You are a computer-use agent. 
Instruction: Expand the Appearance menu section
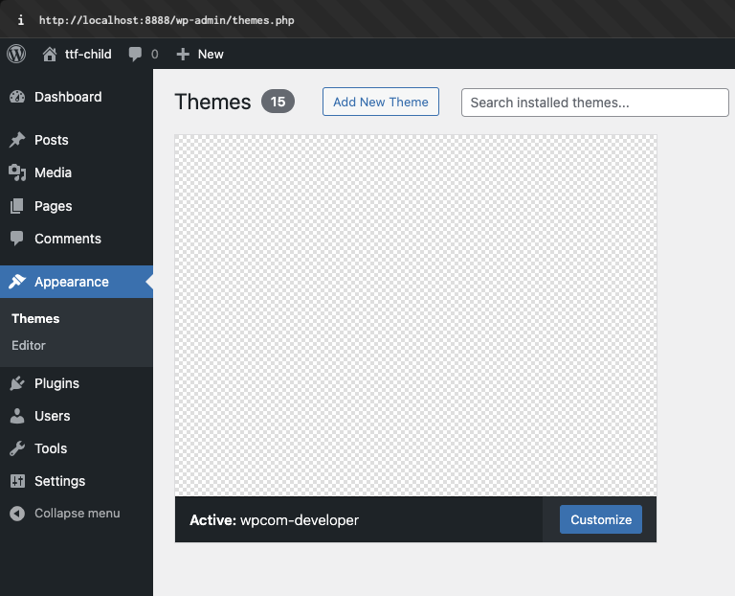pos(71,282)
